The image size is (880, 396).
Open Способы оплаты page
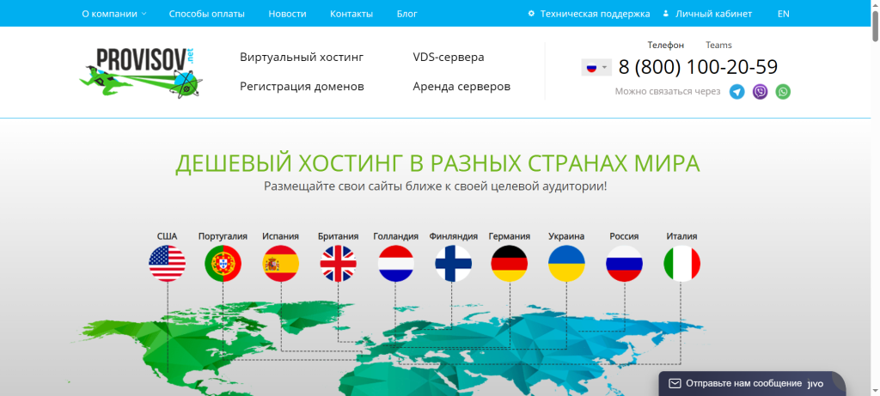(207, 14)
